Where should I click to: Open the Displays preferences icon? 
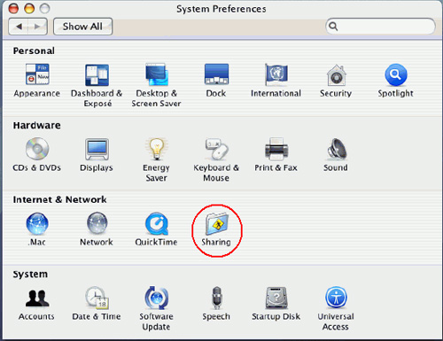(x=97, y=149)
